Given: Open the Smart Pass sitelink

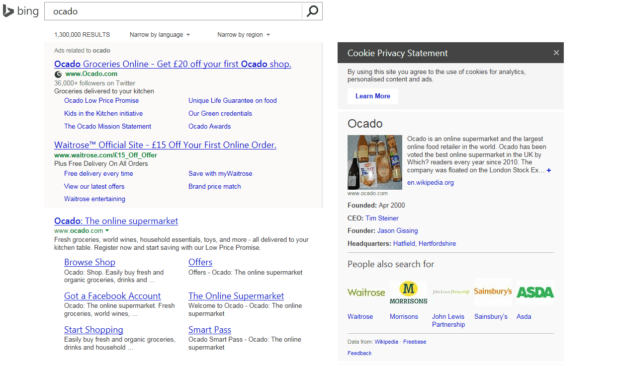Looking at the screenshot, I should (x=209, y=330).
